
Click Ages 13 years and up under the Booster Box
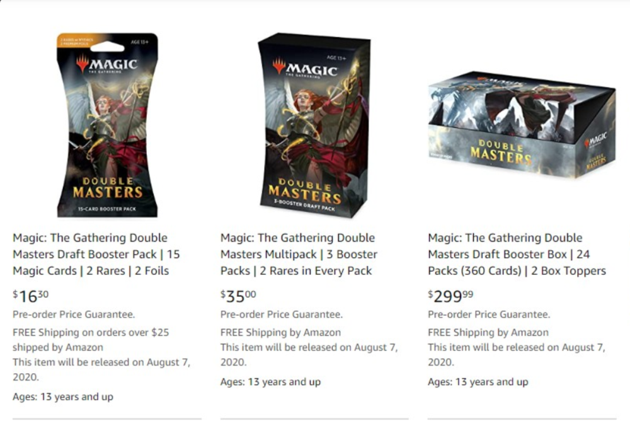pos(478,382)
